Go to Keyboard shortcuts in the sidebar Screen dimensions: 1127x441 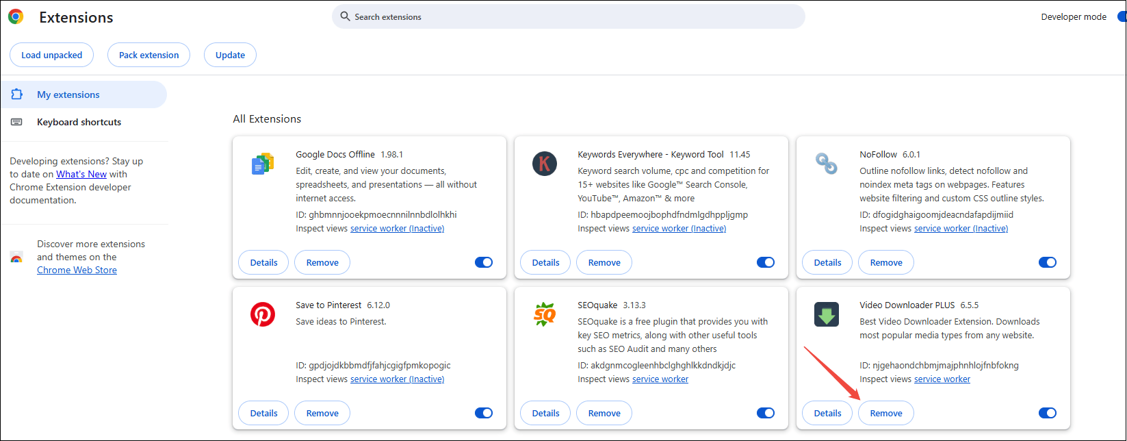pos(79,122)
